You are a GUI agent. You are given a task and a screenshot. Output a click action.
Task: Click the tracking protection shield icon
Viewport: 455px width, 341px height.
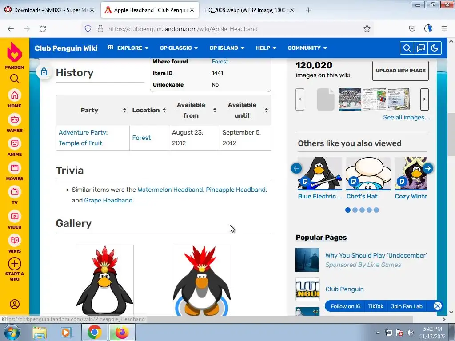point(88,29)
